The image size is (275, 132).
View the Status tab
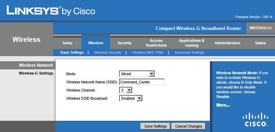tap(260, 43)
